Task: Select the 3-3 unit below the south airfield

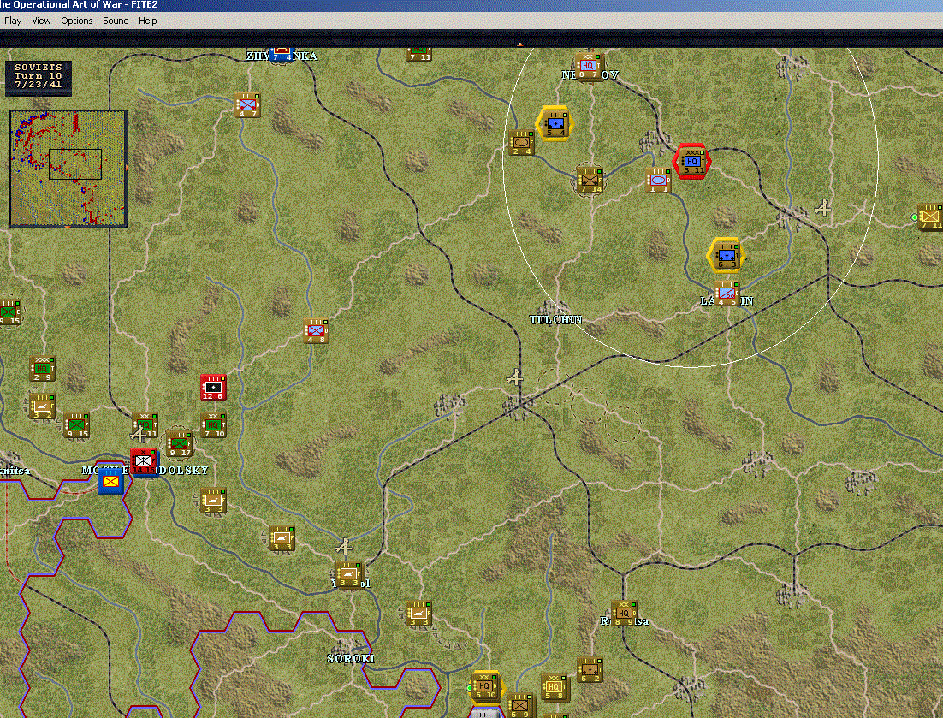Action: coord(349,575)
